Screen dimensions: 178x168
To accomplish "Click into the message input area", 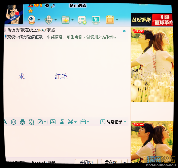I will point(67,142).
